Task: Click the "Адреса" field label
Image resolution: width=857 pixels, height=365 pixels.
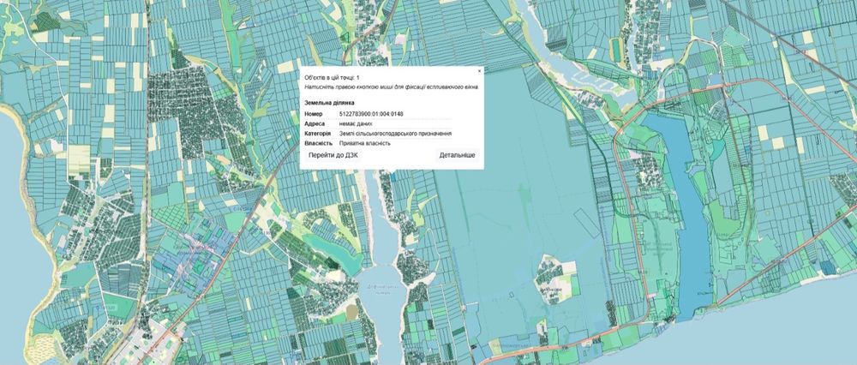Action: coord(315,123)
